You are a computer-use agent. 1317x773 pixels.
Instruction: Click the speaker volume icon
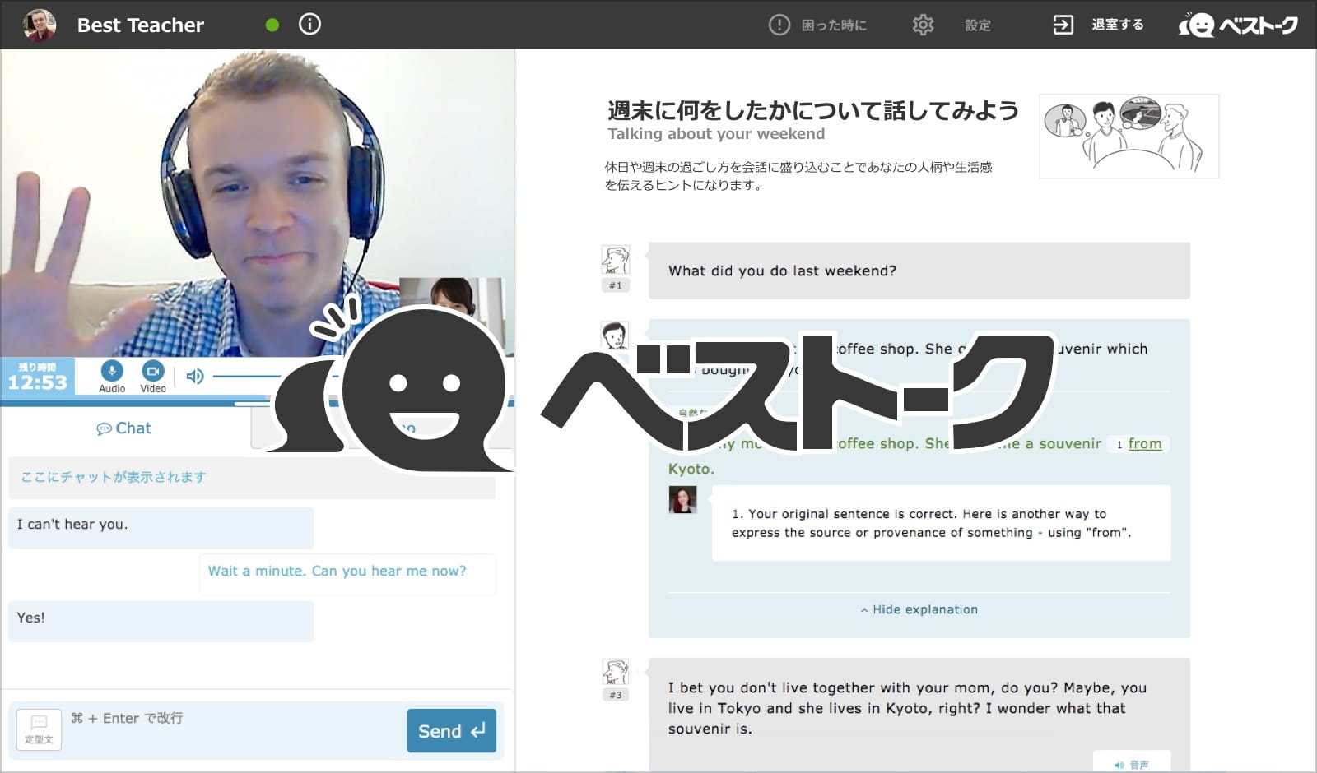pos(195,377)
